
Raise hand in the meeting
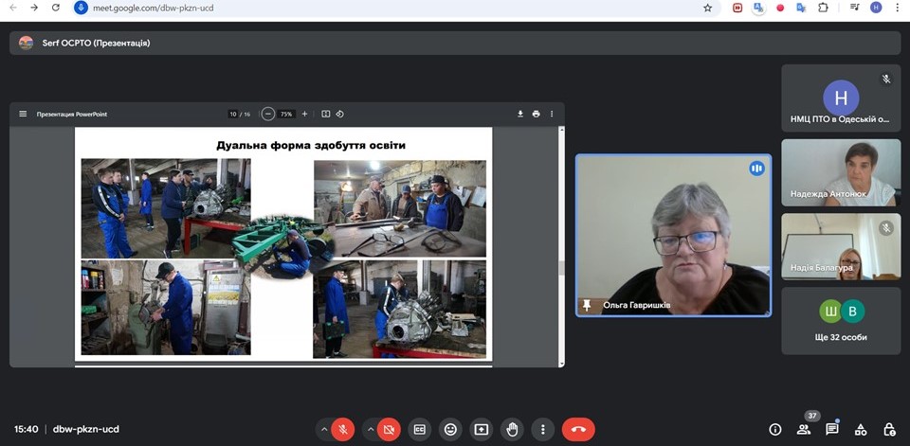coord(512,429)
